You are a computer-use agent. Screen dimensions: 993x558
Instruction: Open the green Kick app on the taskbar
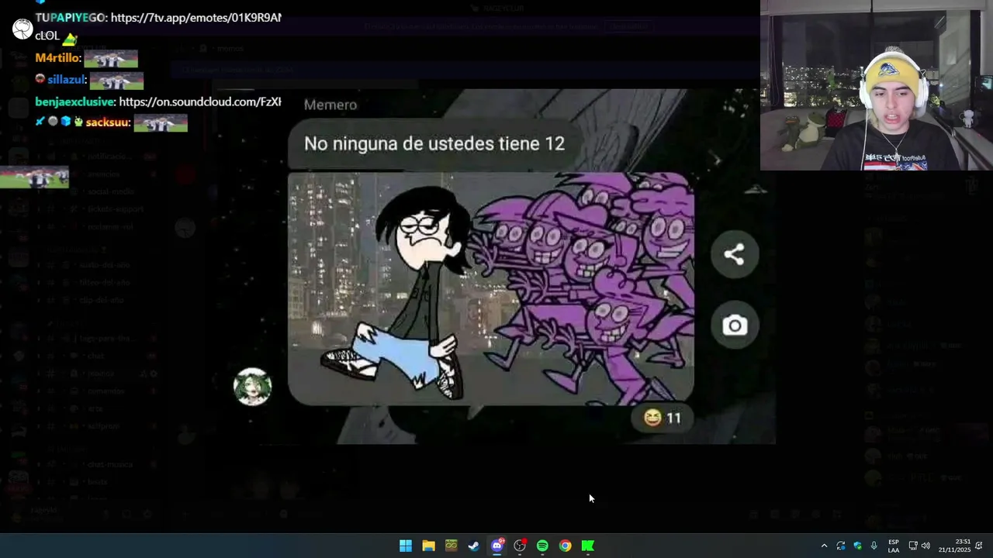tap(588, 546)
